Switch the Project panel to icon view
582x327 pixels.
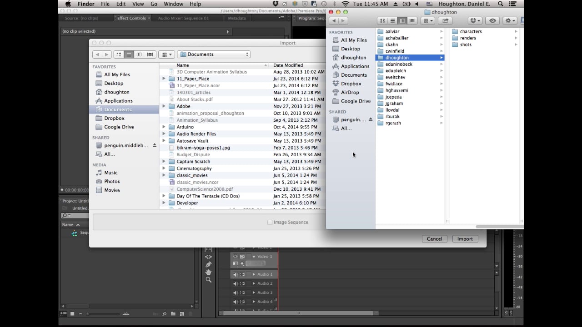pyautogui.click(x=72, y=314)
